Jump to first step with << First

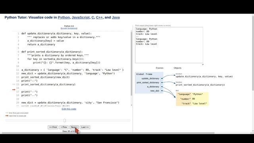click(x=53, y=127)
